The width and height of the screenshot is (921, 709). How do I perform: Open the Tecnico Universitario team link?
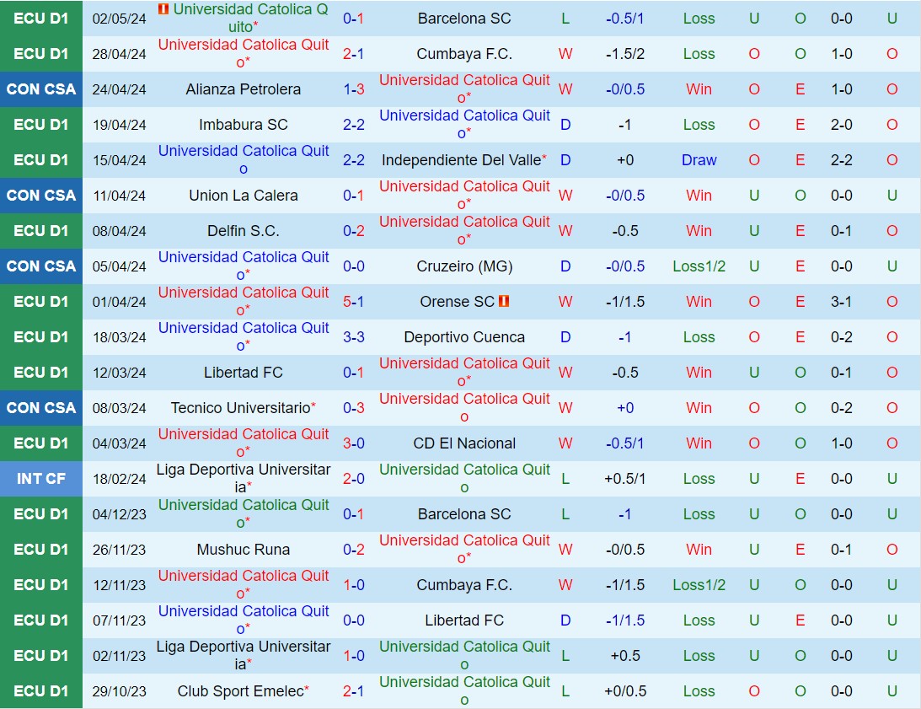click(x=240, y=407)
